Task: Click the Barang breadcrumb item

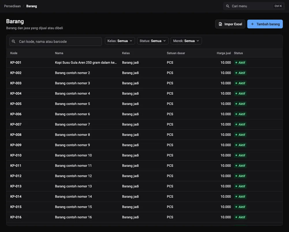Action: pyautogui.click(x=32, y=6)
